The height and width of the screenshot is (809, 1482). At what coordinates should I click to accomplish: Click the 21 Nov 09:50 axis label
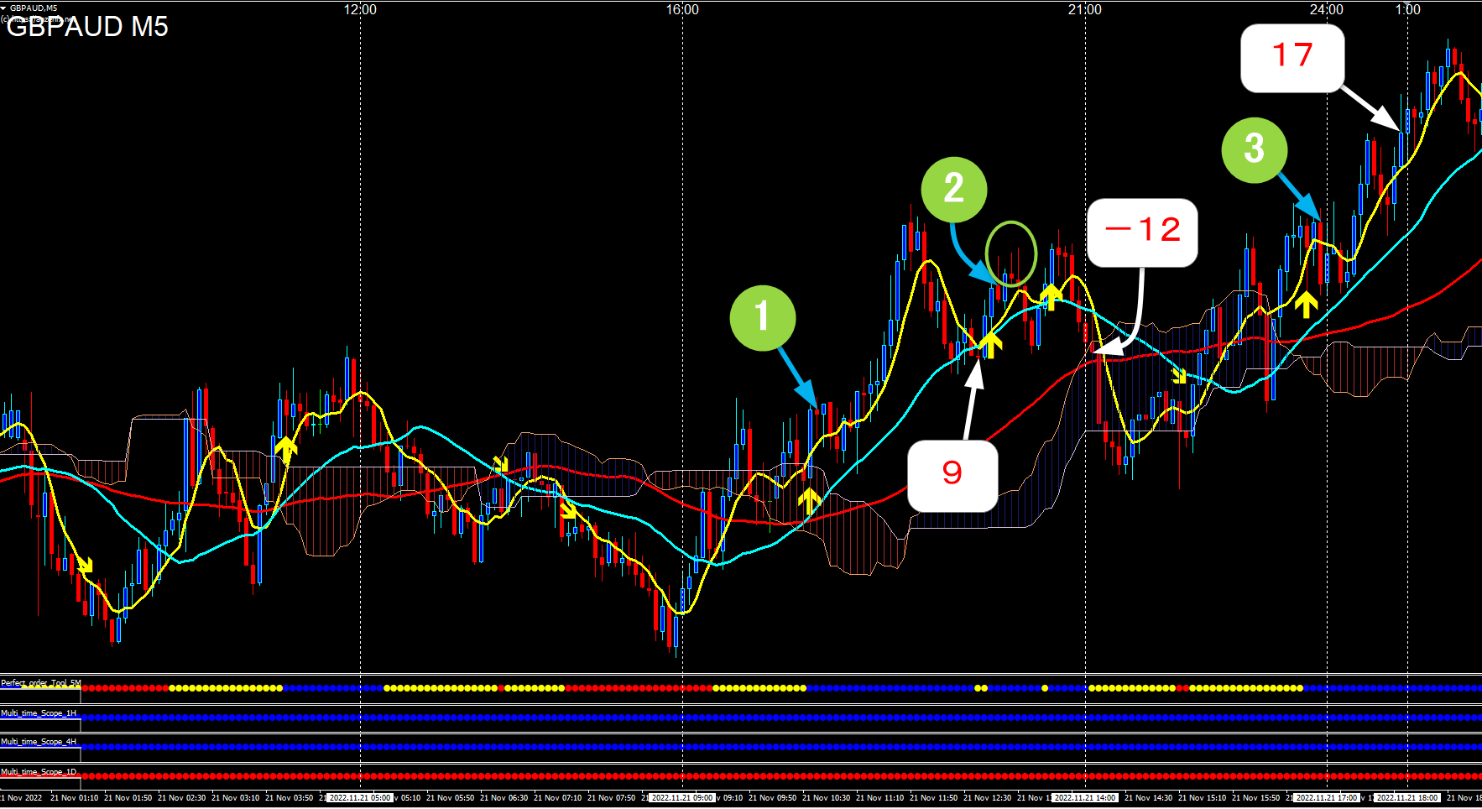(x=772, y=798)
